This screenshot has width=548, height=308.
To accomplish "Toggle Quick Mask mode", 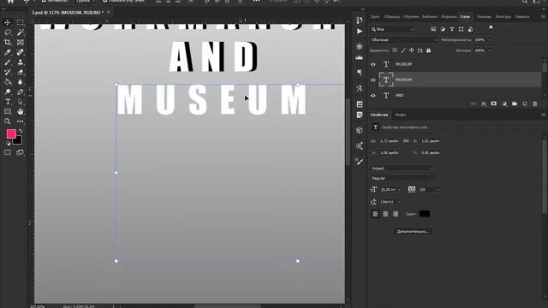I will coord(8,152).
